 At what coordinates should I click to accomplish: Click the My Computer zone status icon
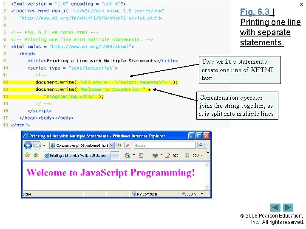click(x=134, y=194)
